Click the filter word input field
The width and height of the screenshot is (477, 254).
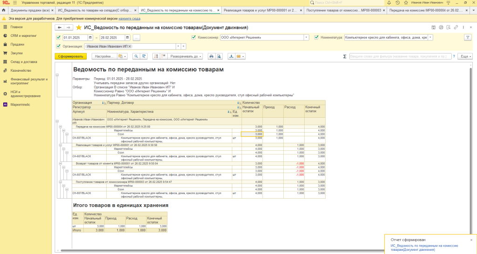tap(400, 56)
